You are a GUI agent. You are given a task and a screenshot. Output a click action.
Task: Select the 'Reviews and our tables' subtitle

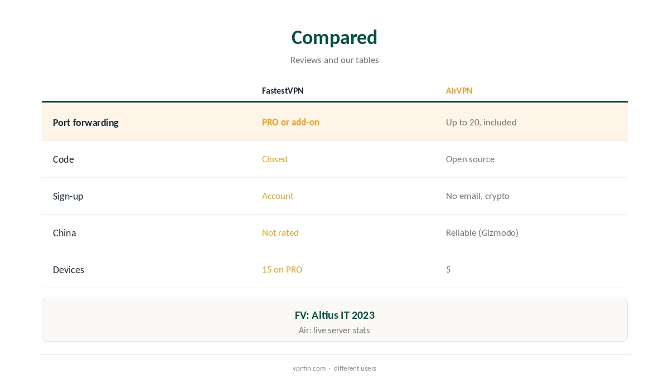point(334,60)
